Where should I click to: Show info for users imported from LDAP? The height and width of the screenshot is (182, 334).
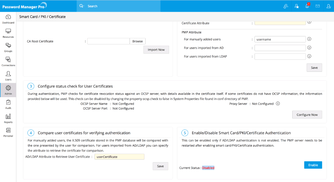pos(309,56)
